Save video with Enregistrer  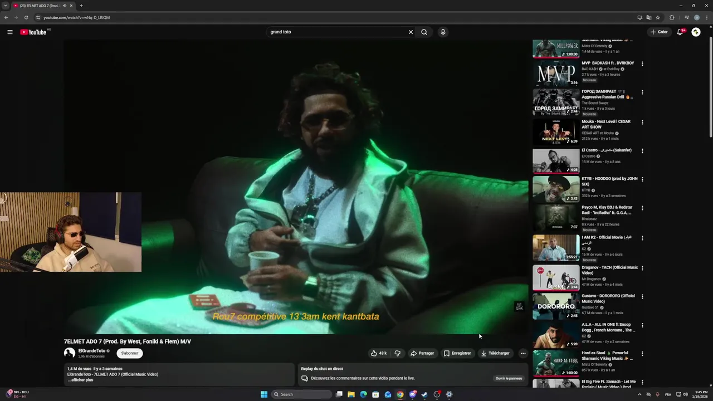point(457,353)
